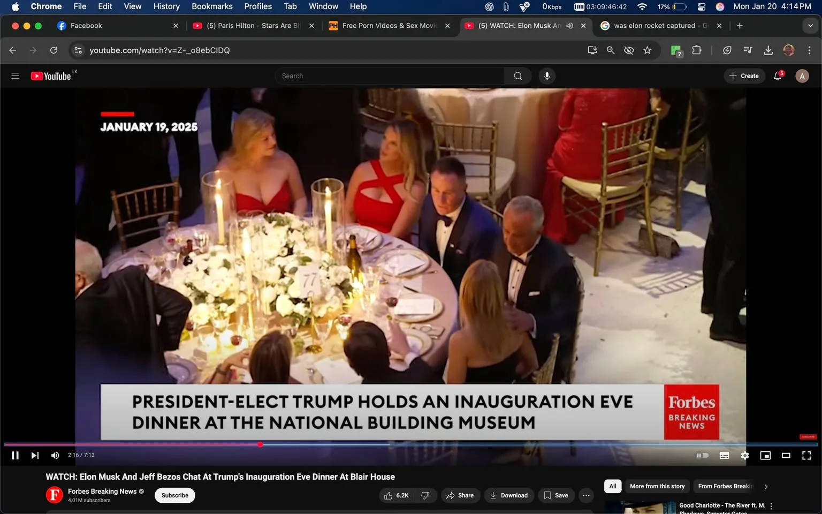Click the Share button

pyautogui.click(x=460, y=495)
